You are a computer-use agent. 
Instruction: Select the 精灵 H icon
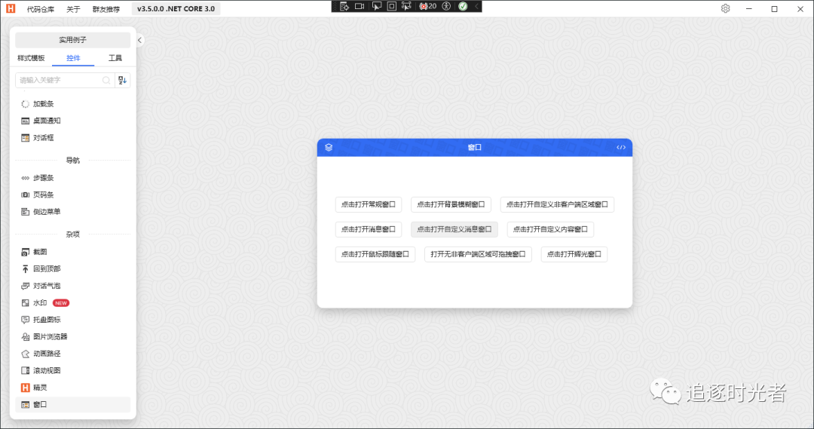coord(25,388)
